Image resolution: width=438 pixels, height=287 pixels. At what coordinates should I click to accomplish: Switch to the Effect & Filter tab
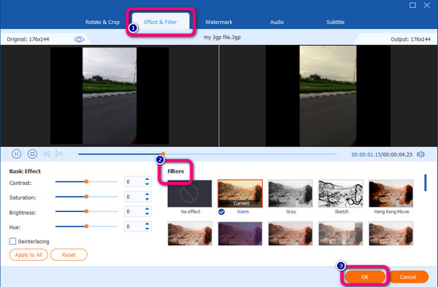click(161, 22)
